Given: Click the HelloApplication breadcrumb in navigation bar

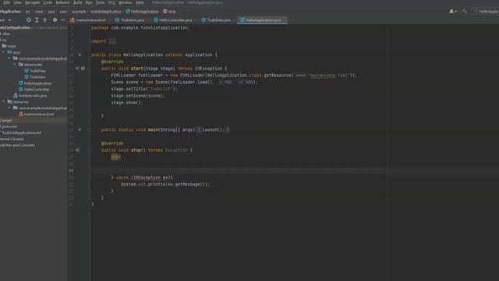Looking at the screenshot, I should [x=142, y=12].
